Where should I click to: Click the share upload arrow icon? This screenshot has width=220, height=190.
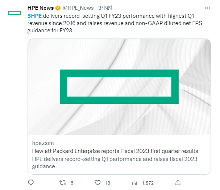(178, 182)
